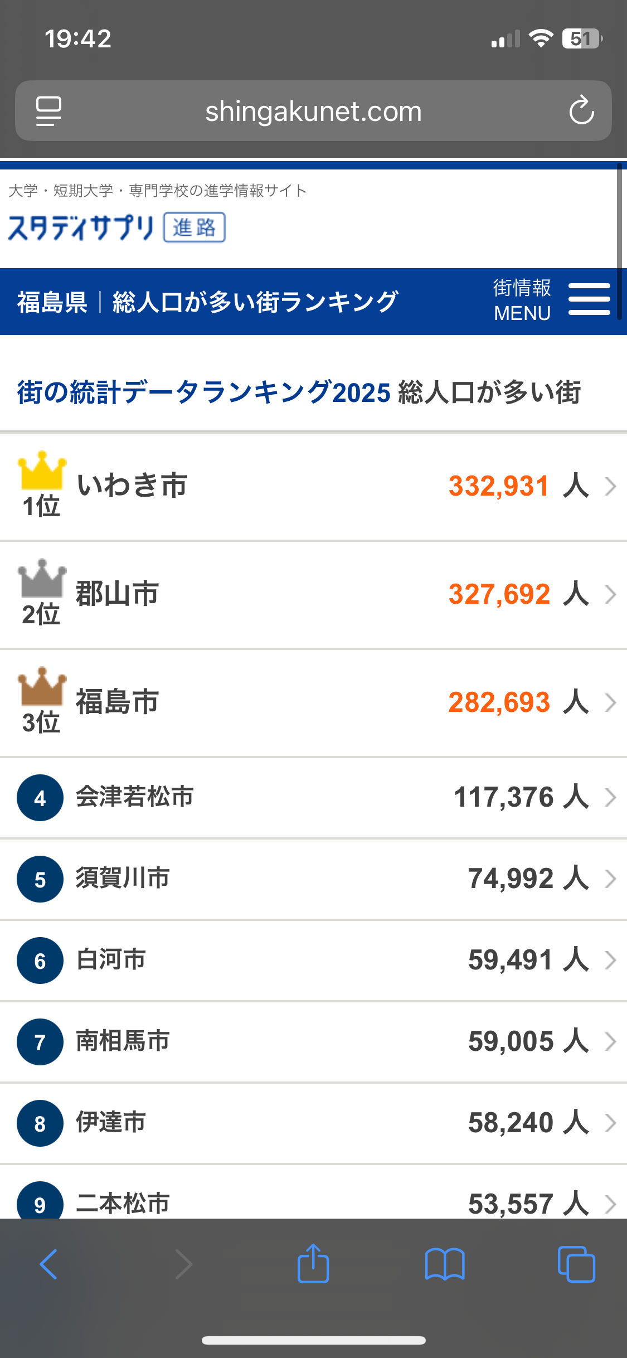627x1358 pixels.
Task: Open the Safari tabs overview icon
Action: (x=576, y=1264)
